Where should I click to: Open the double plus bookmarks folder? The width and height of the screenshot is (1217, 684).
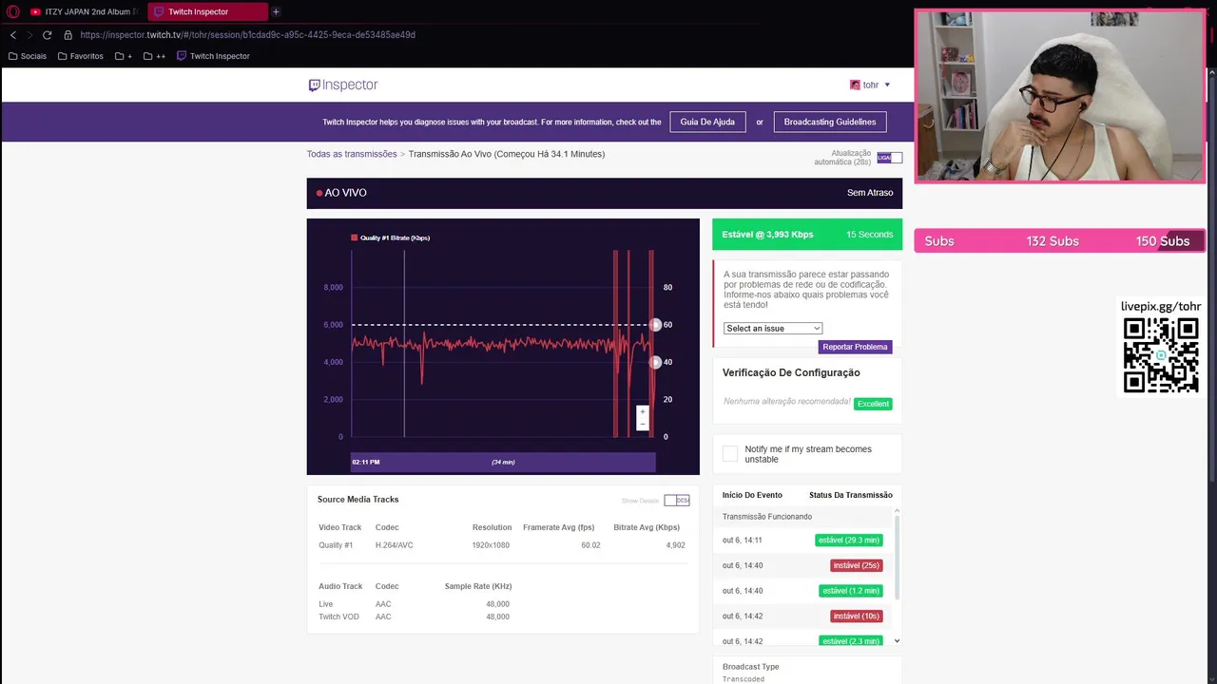click(x=154, y=56)
